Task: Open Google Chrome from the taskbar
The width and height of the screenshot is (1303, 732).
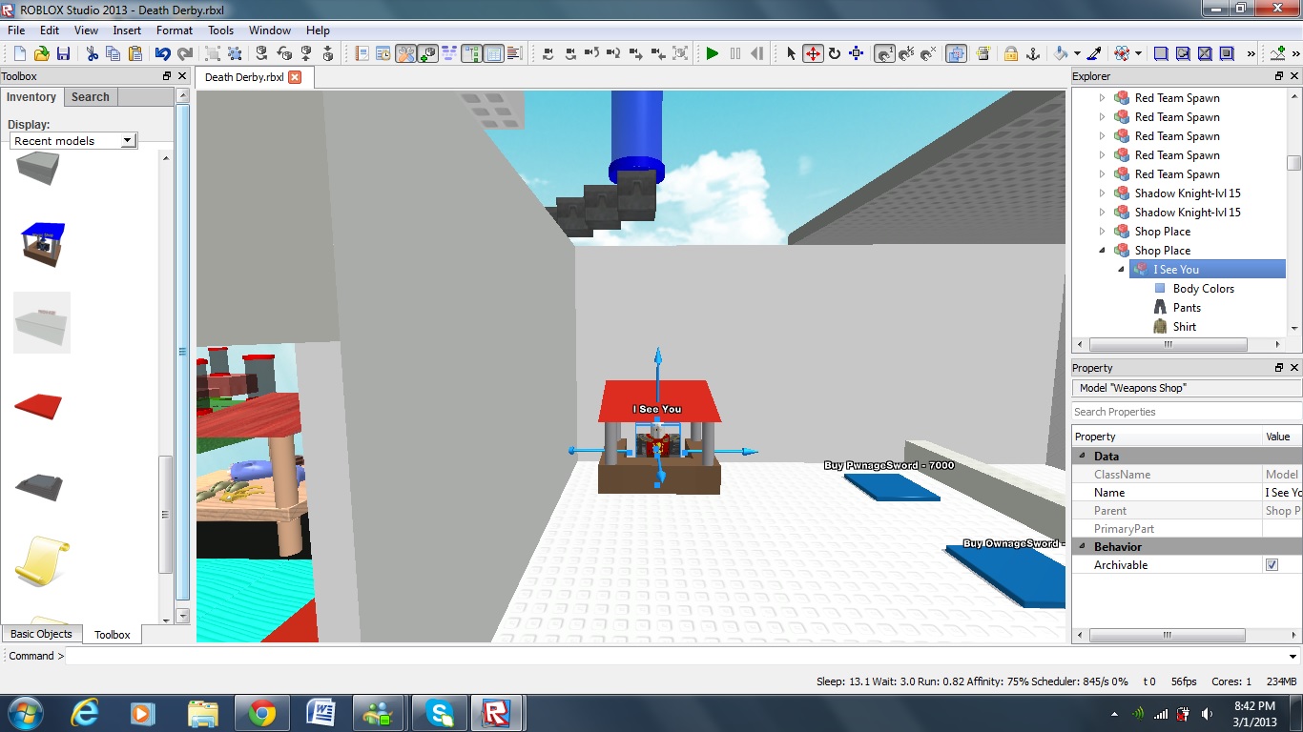Action: (x=262, y=713)
